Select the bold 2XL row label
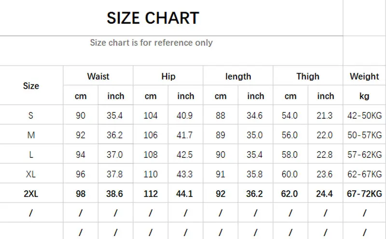Image resolution: width=386 pixels, height=239 pixels. point(31,194)
